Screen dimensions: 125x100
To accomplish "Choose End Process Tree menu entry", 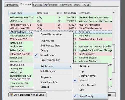I will tap(53, 46).
